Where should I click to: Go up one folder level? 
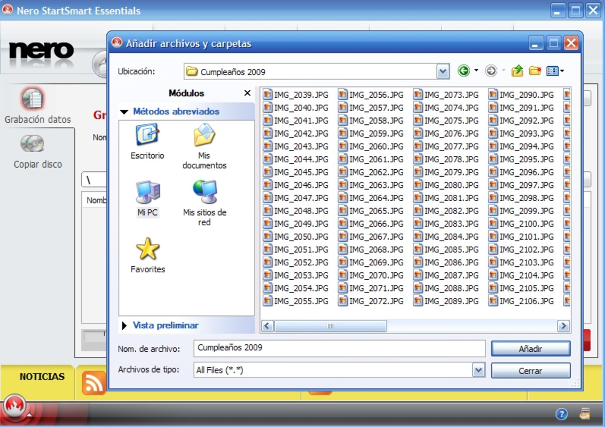click(x=517, y=70)
